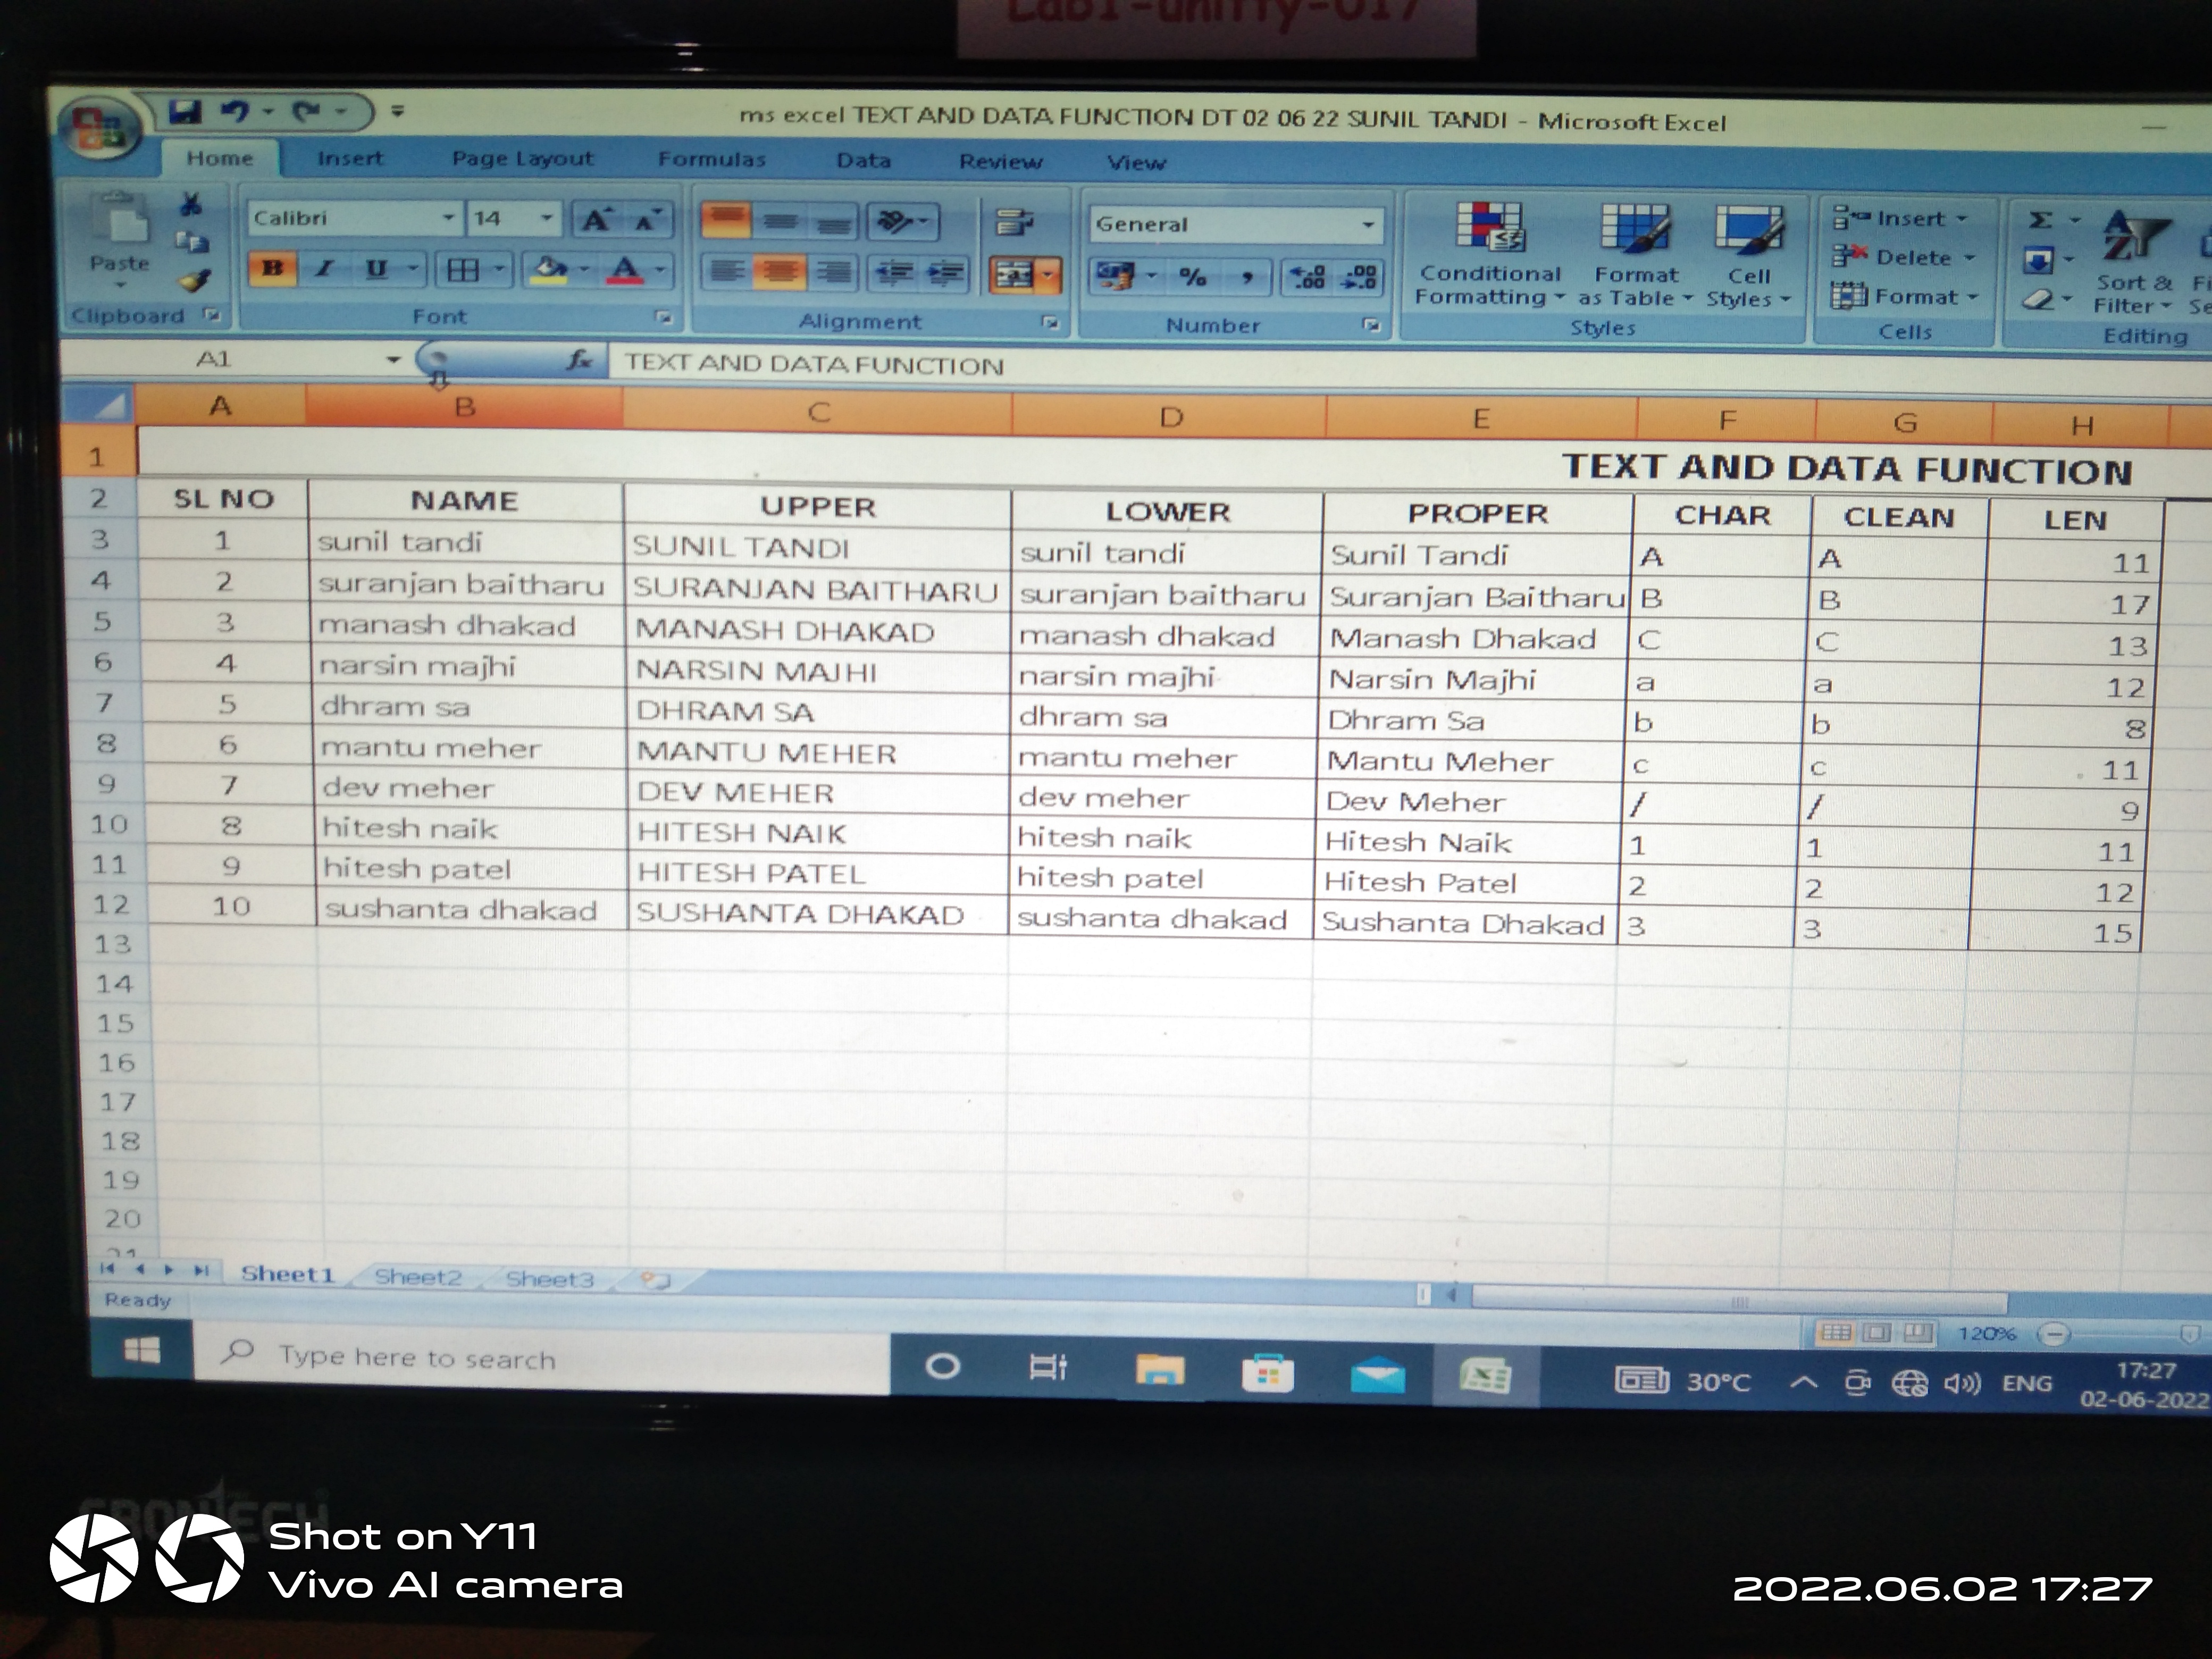Click the font color red A swatch
Image resolution: width=2212 pixels, height=1659 pixels.
[626, 269]
